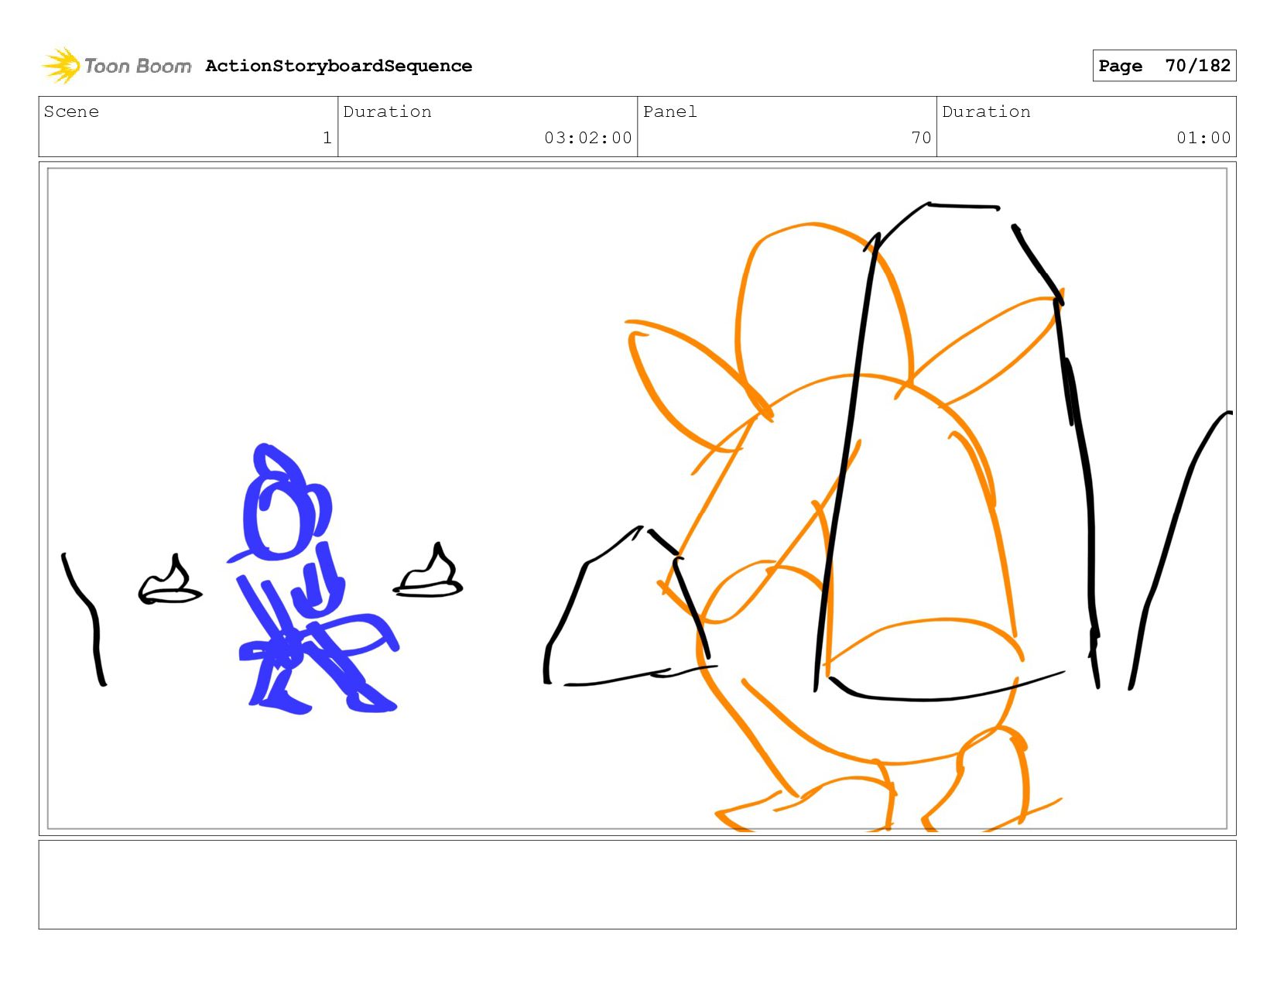Click the panel duration value 01:00
The width and height of the screenshot is (1277, 987).
point(1203,138)
